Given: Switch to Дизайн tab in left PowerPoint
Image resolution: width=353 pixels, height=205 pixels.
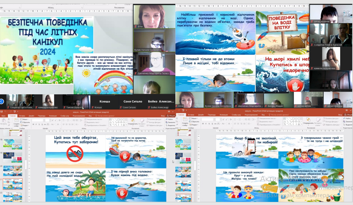Looking at the screenshot, I should pos(31,116).
